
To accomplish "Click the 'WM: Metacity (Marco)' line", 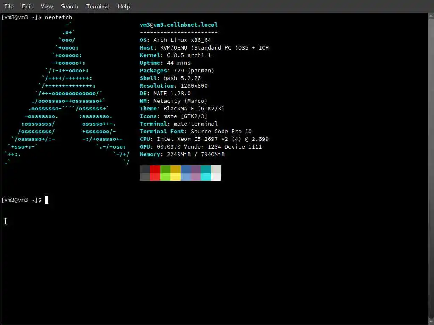I will click(x=174, y=101).
